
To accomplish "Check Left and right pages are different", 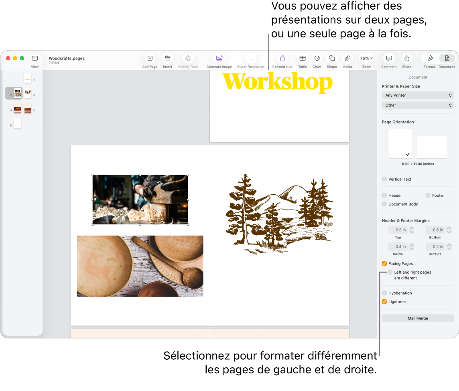I will click(x=390, y=272).
